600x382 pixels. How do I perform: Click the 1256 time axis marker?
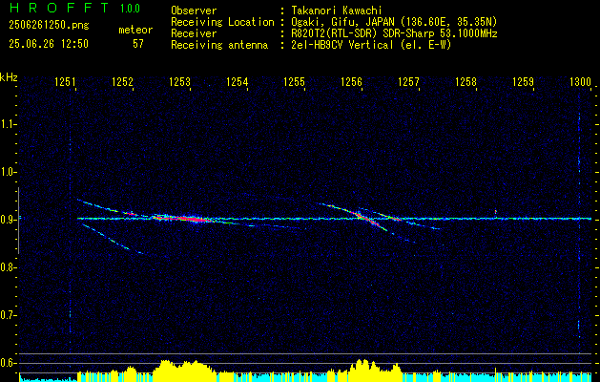pyautogui.click(x=351, y=81)
